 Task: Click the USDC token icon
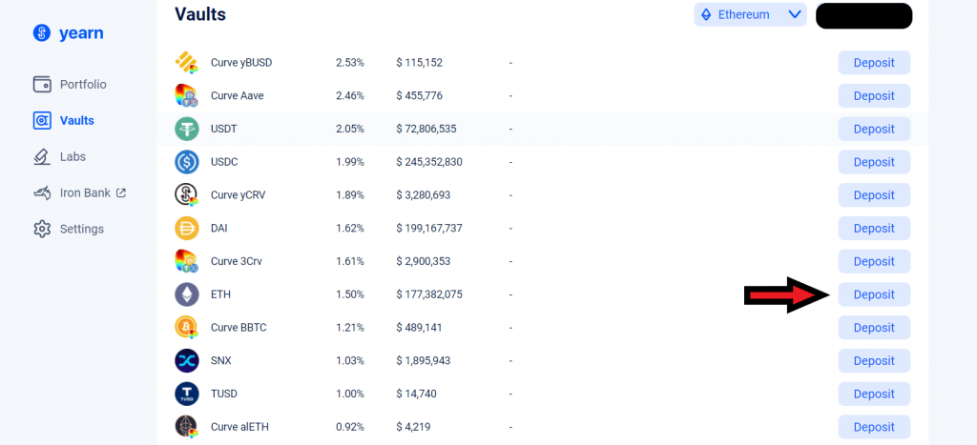coord(186,162)
